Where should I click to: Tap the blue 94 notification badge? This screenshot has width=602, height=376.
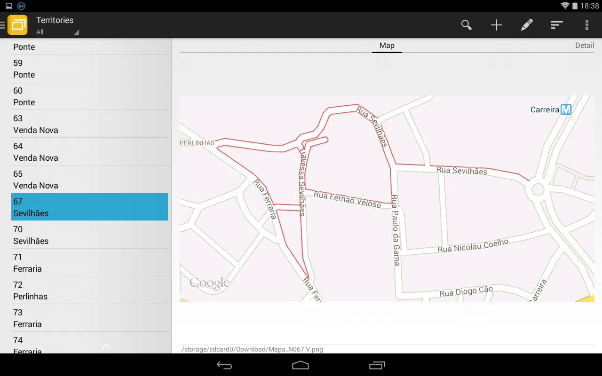click(x=21, y=6)
